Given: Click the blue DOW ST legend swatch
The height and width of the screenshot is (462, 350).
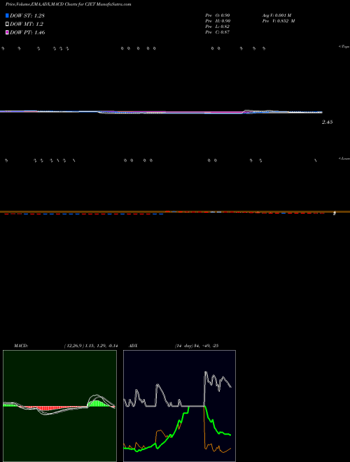Looking at the screenshot, I should pos(7,15).
